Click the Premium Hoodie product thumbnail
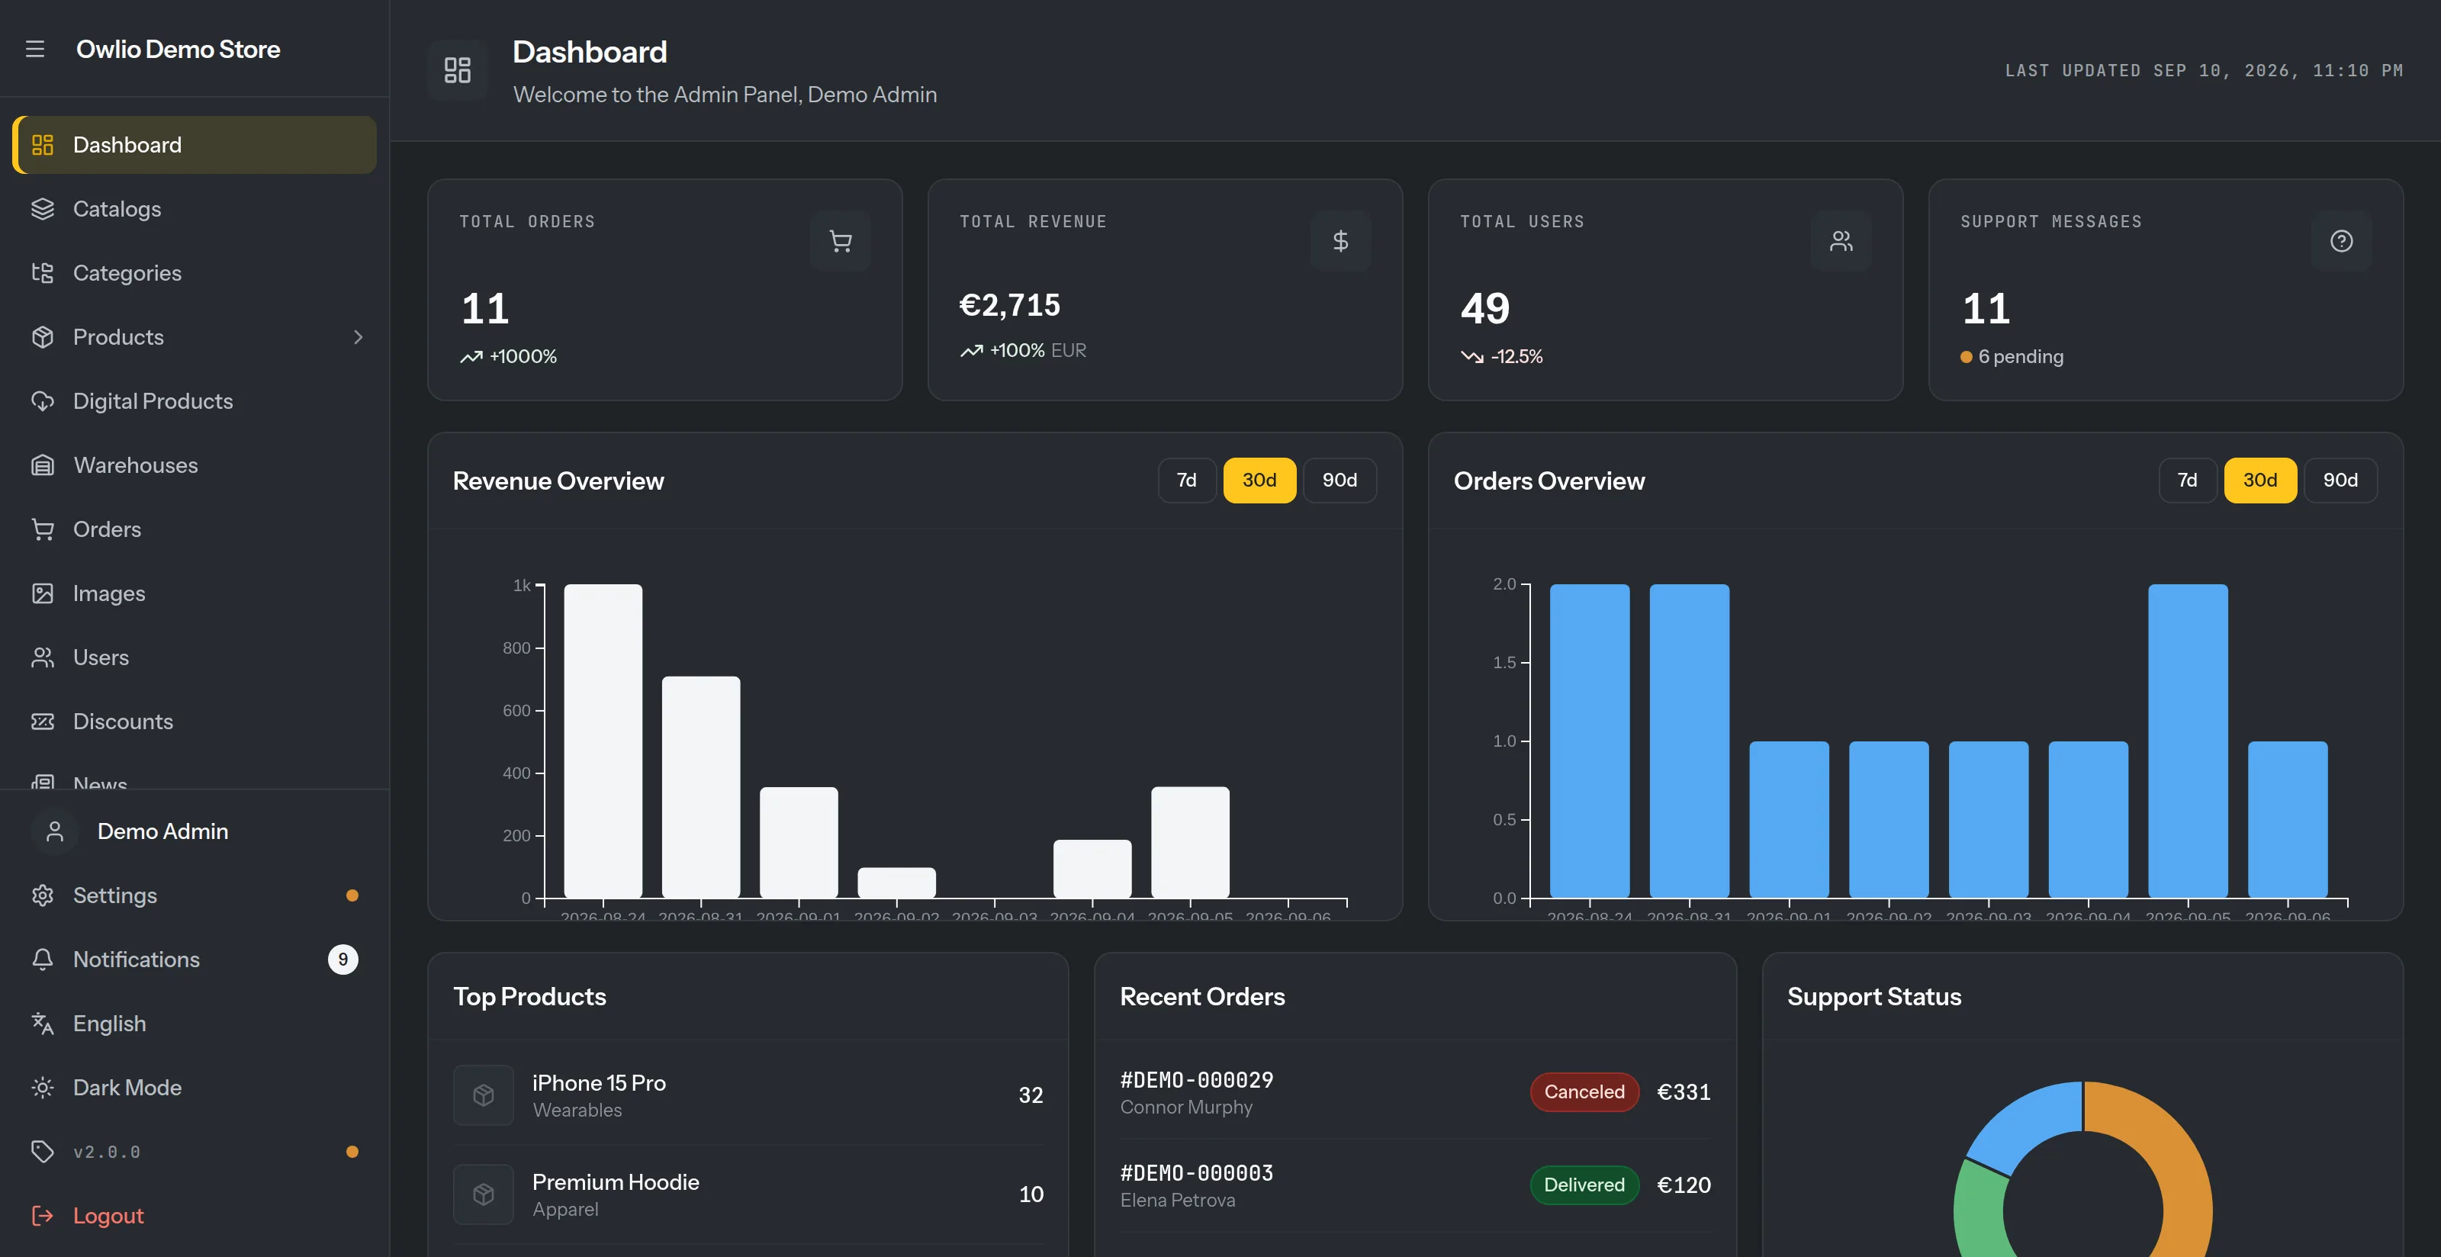The height and width of the screenshot is (1257, 2441). click(x=484, y=1194)
